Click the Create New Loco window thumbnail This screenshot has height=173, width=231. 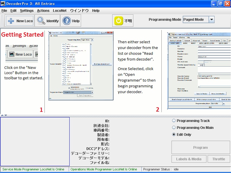pyautogui.click(x=81, y=66)
